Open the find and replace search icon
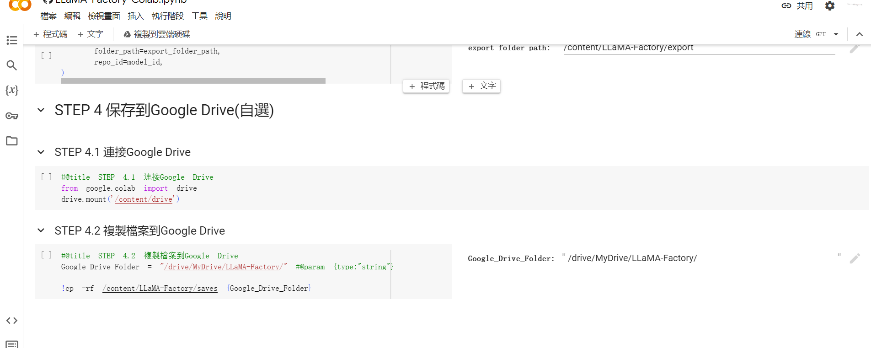 (x=12, y=65)
